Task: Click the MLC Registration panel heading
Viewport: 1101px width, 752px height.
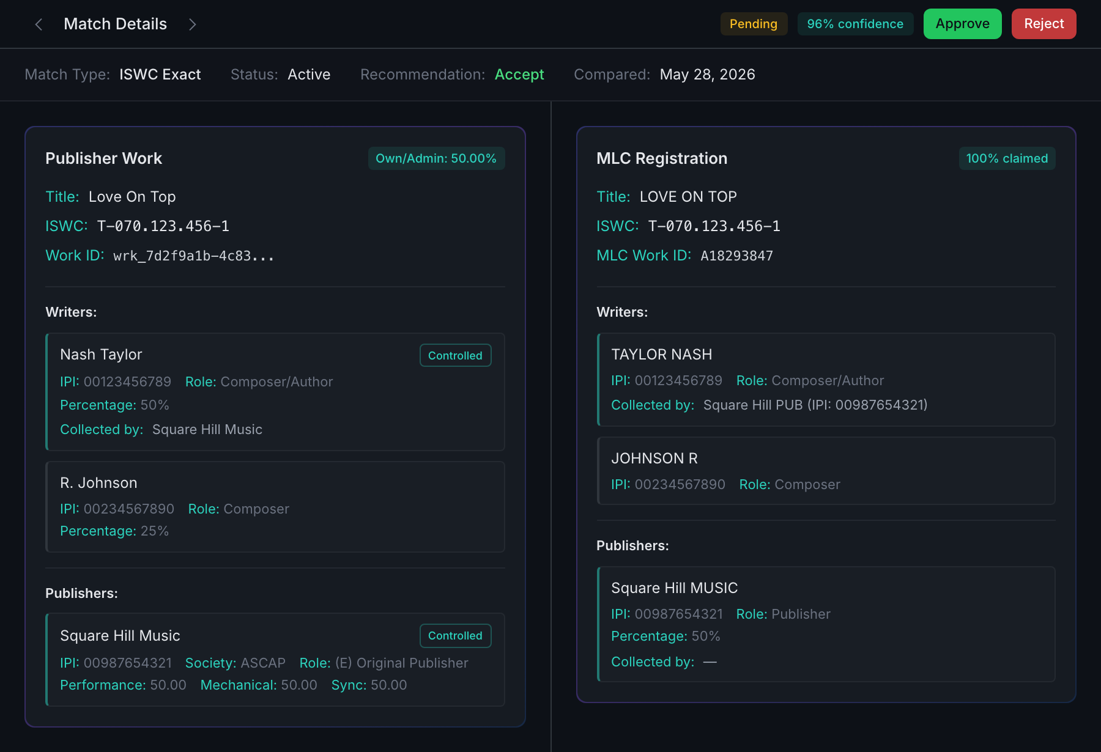Action: pos(662,158)
